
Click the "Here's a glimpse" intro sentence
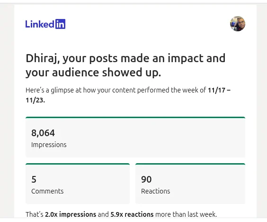click(128, 95)
